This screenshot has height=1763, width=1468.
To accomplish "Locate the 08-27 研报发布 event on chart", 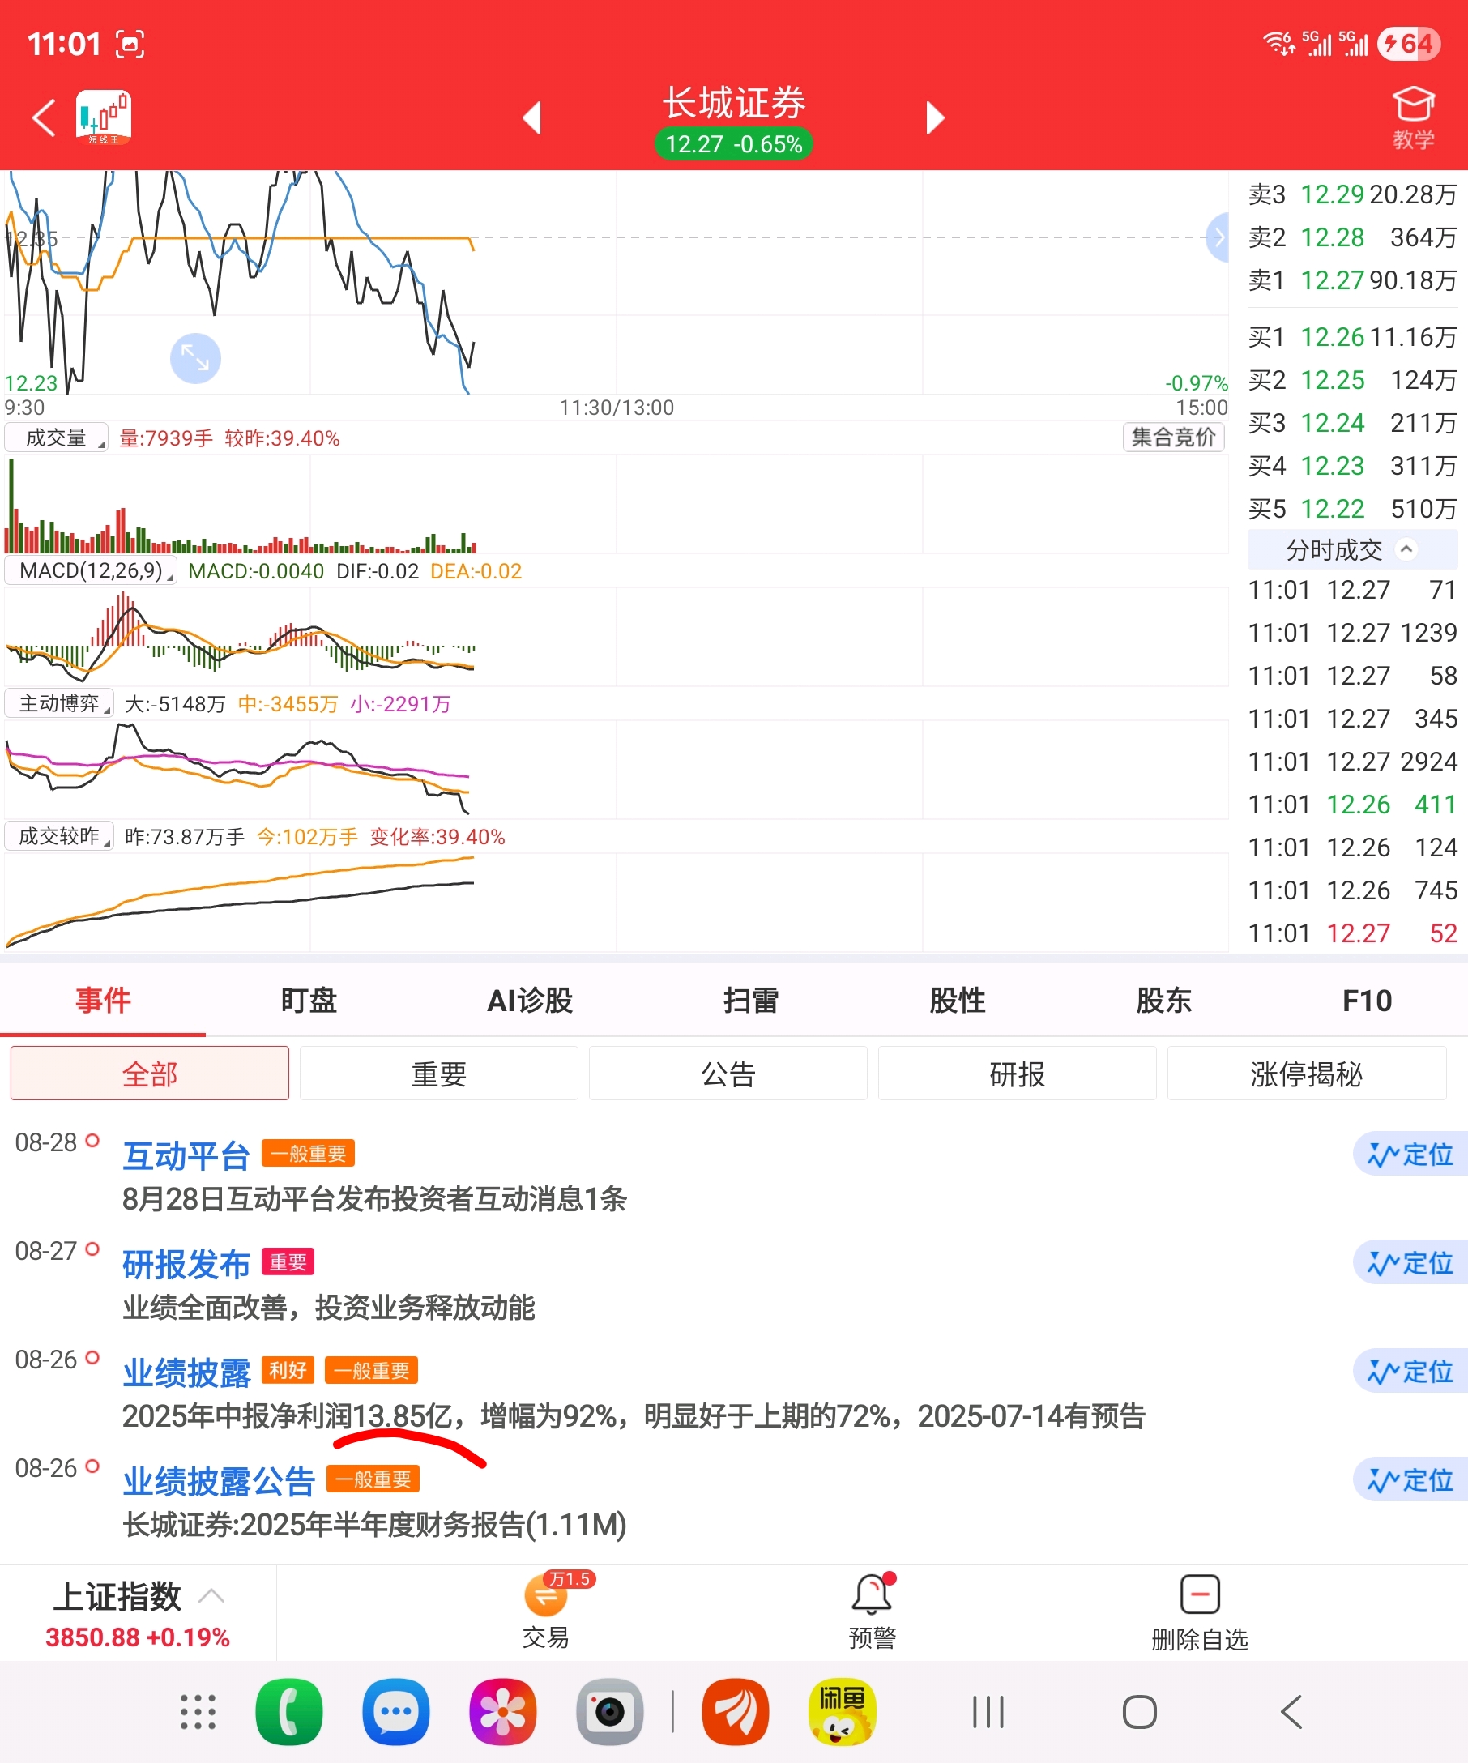I will 1410,1262.
